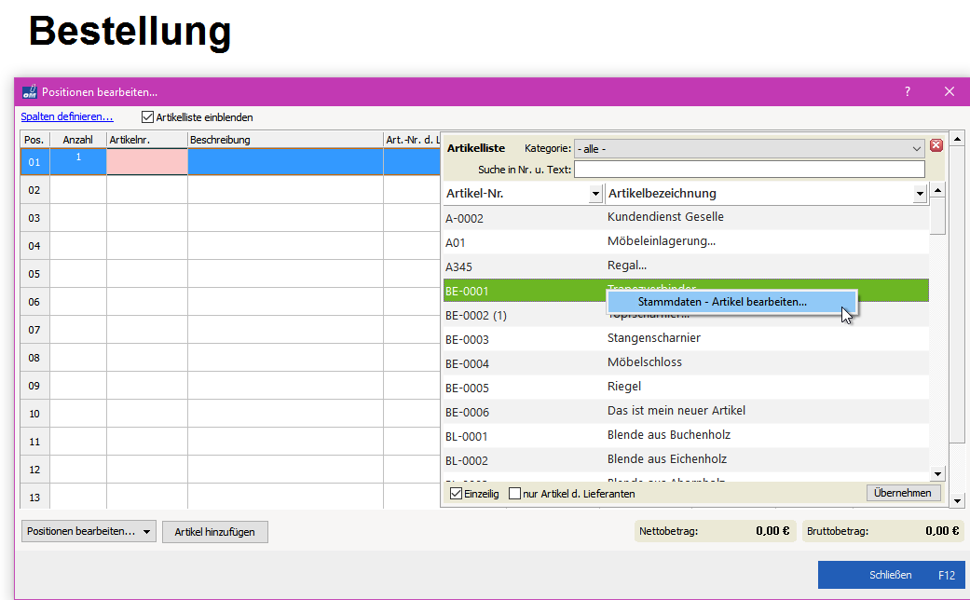Screen dimensions: 970x600
Task: Click the Anzahl cell with value 1
Action: coord(78,162)
